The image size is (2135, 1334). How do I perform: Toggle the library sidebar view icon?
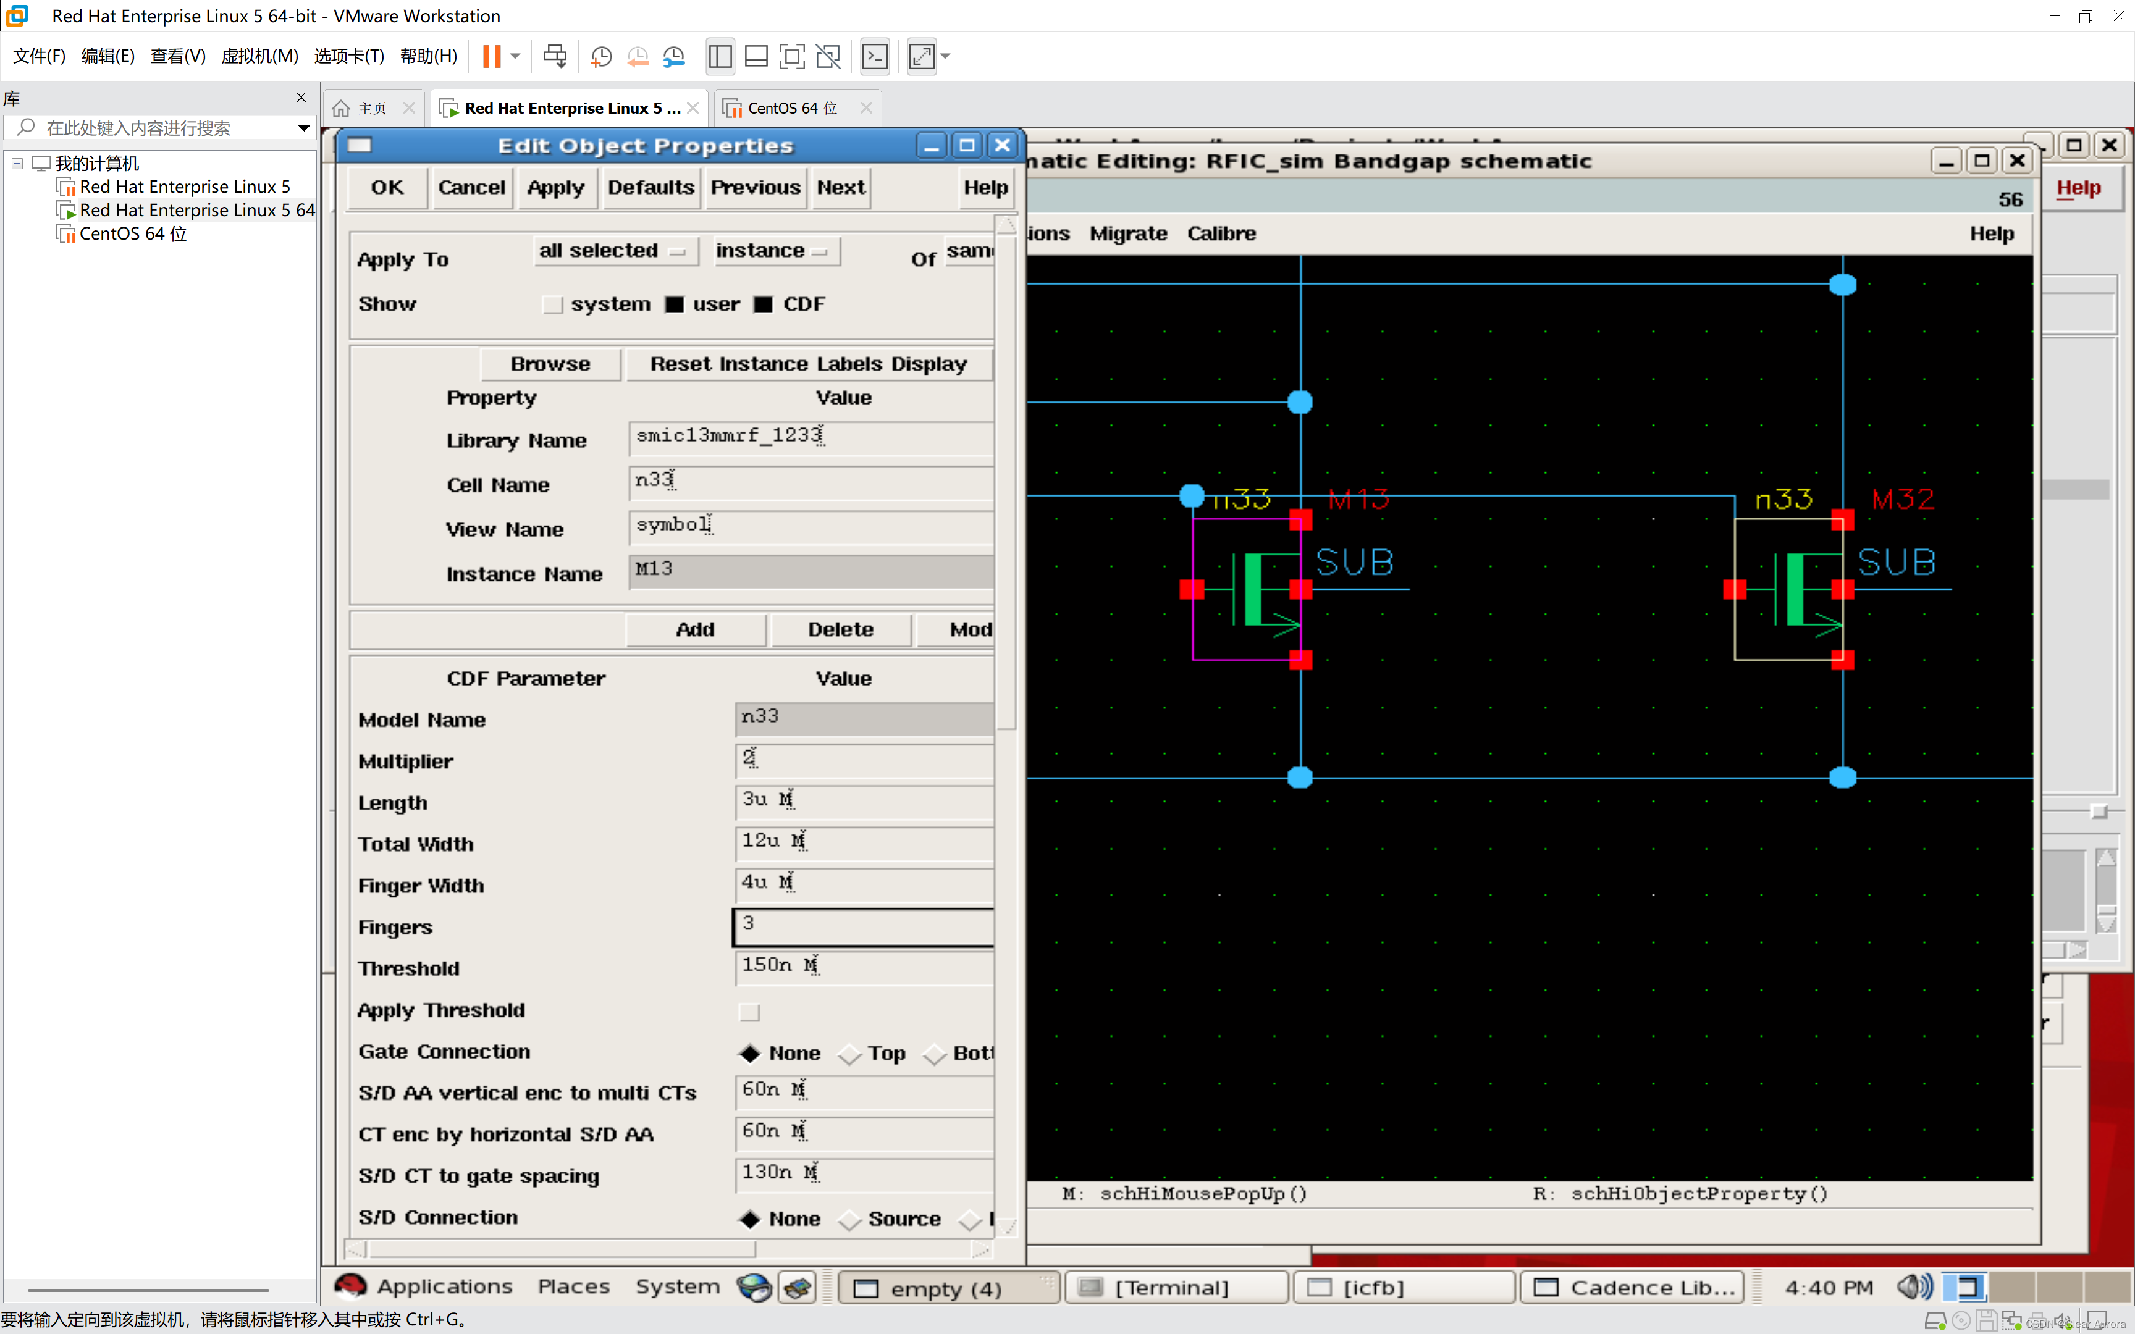click(720, 56)
